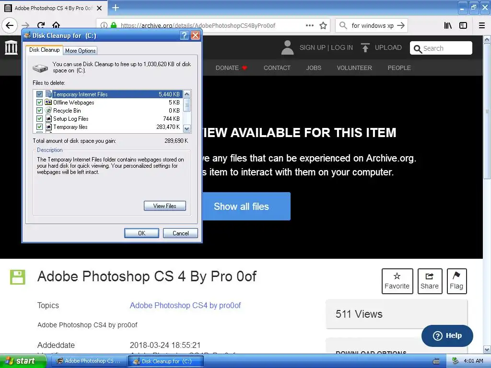Open the DONATE menu item
This screenshot has height=368, width=491.
[231, 68]
